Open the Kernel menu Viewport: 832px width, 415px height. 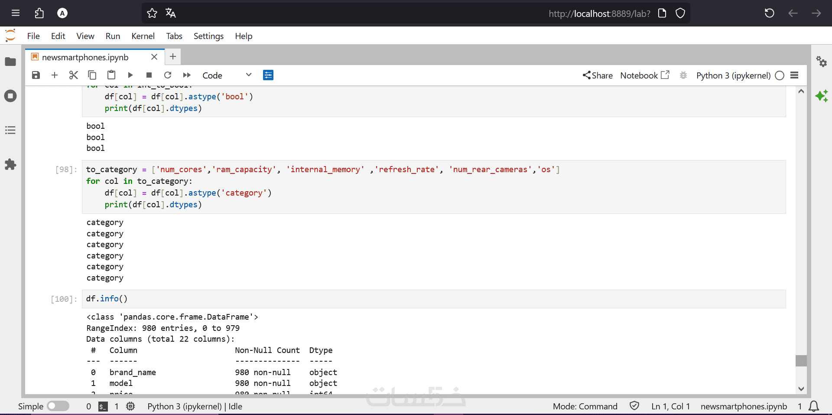coord(143,36)
